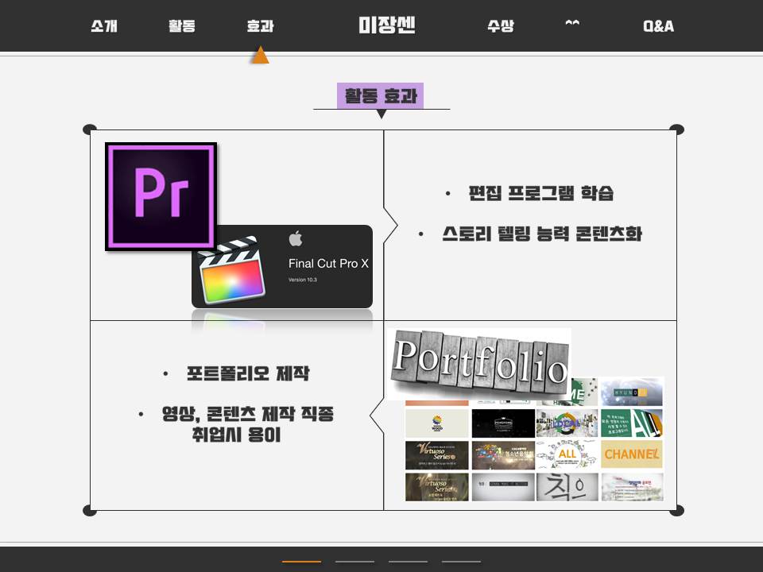Open the ^^ navigation tab
The width and height of the screenshot is (763, 572).
572,23
